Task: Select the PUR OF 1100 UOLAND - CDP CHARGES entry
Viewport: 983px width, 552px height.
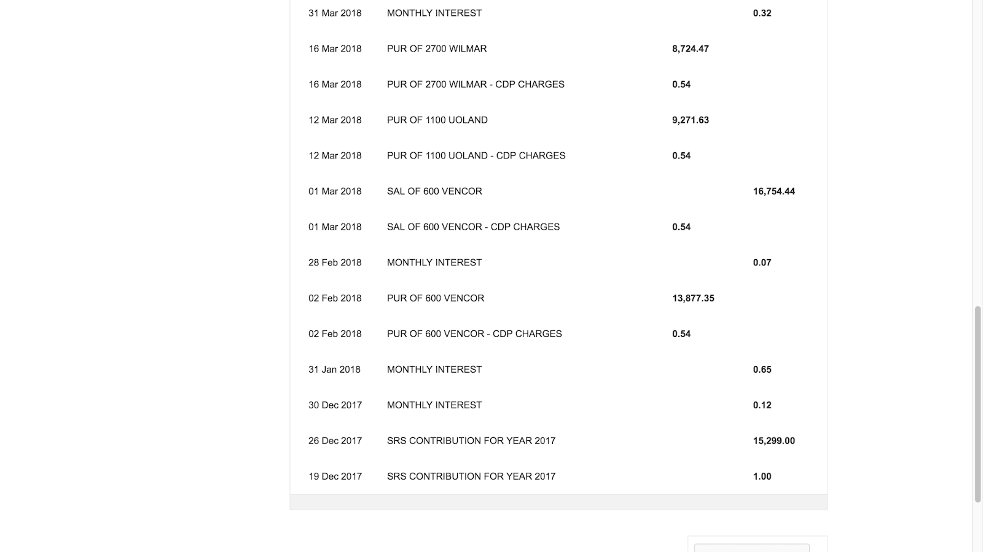Action: (x=476, y=155)
